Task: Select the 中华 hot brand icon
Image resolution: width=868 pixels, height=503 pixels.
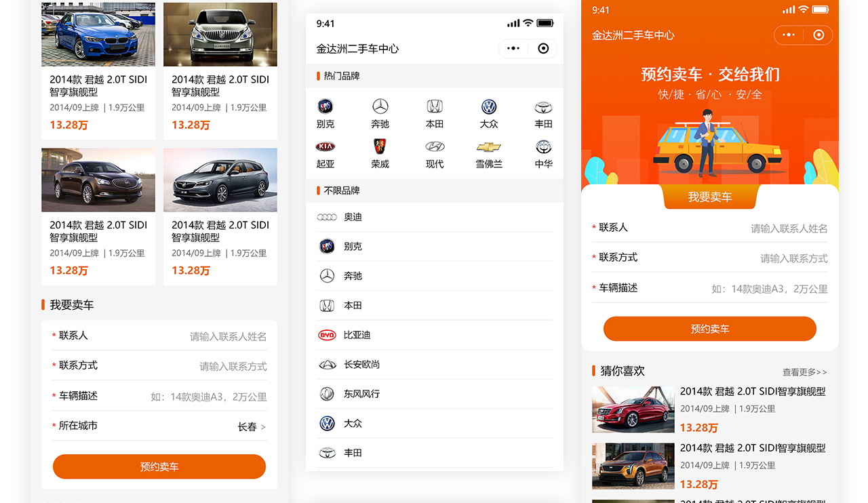Action: [x=543, y=146]
